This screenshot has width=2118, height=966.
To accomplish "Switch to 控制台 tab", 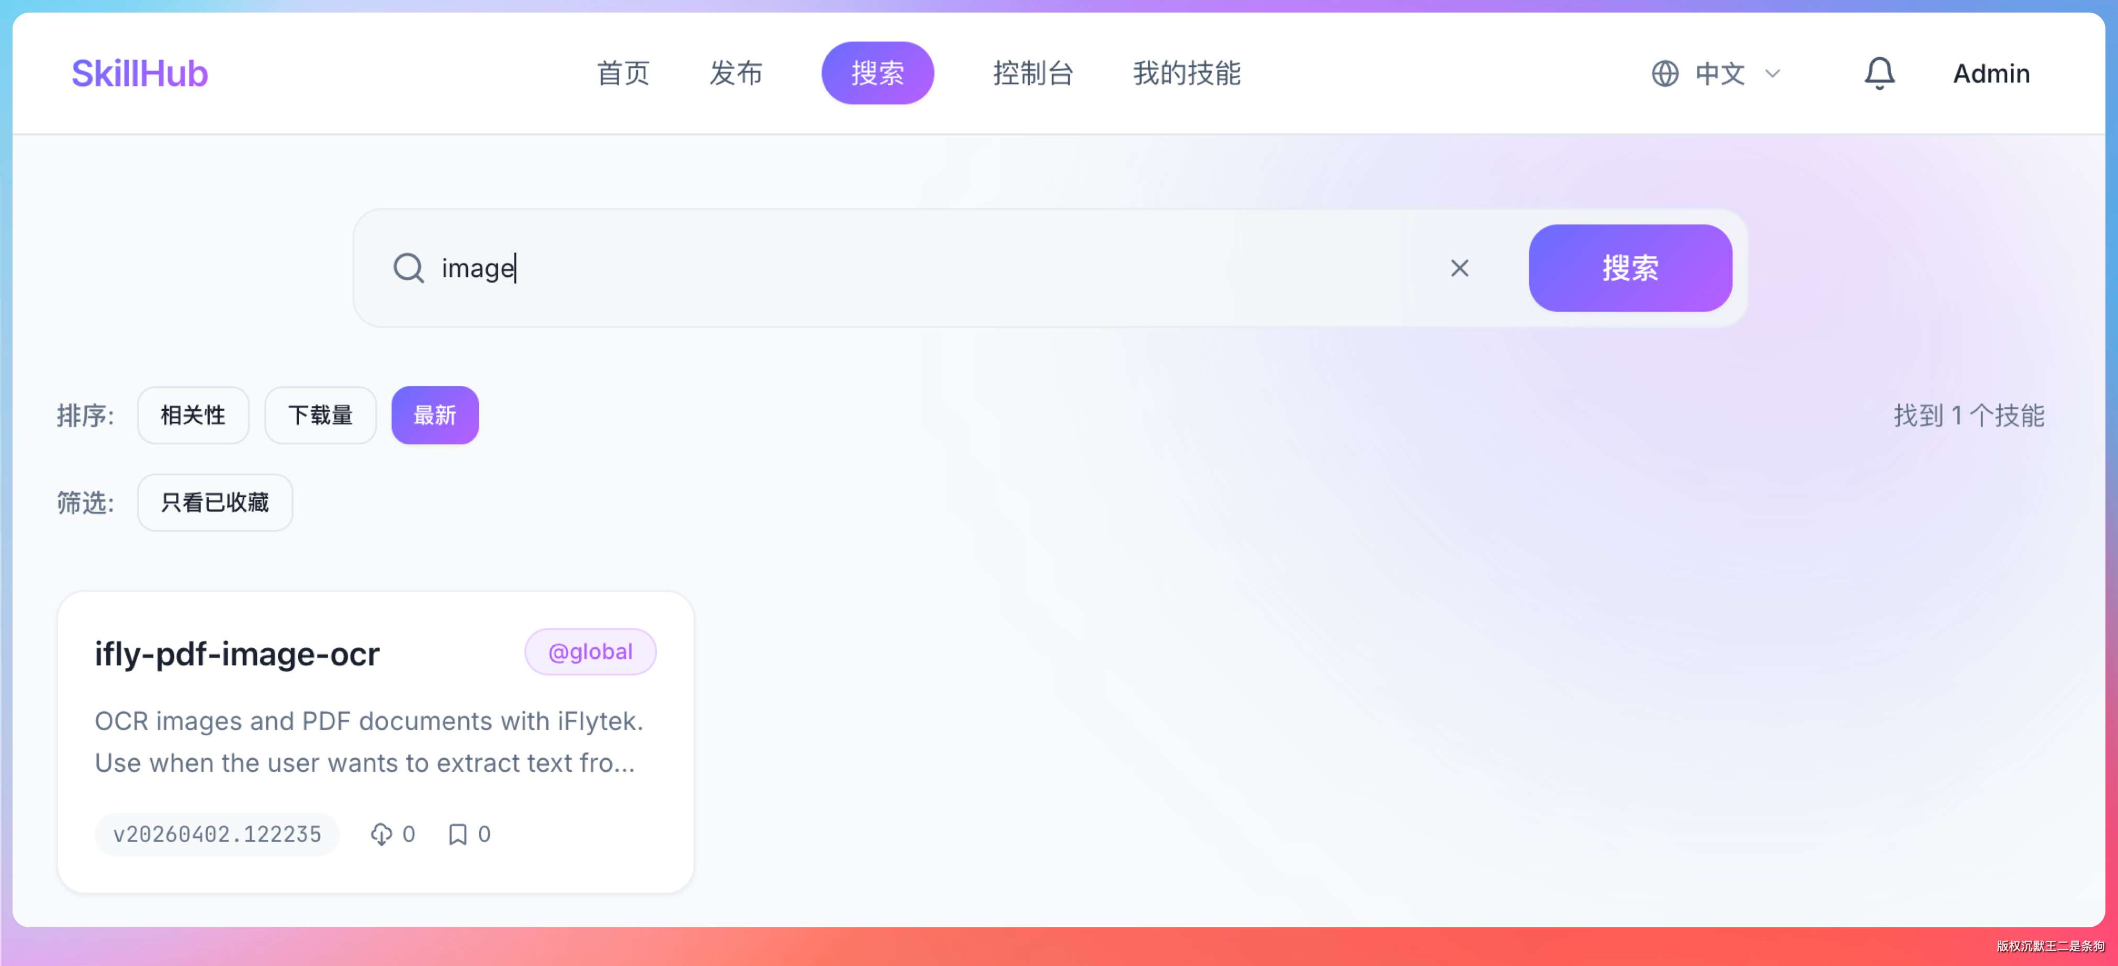I will point(1033,73).
